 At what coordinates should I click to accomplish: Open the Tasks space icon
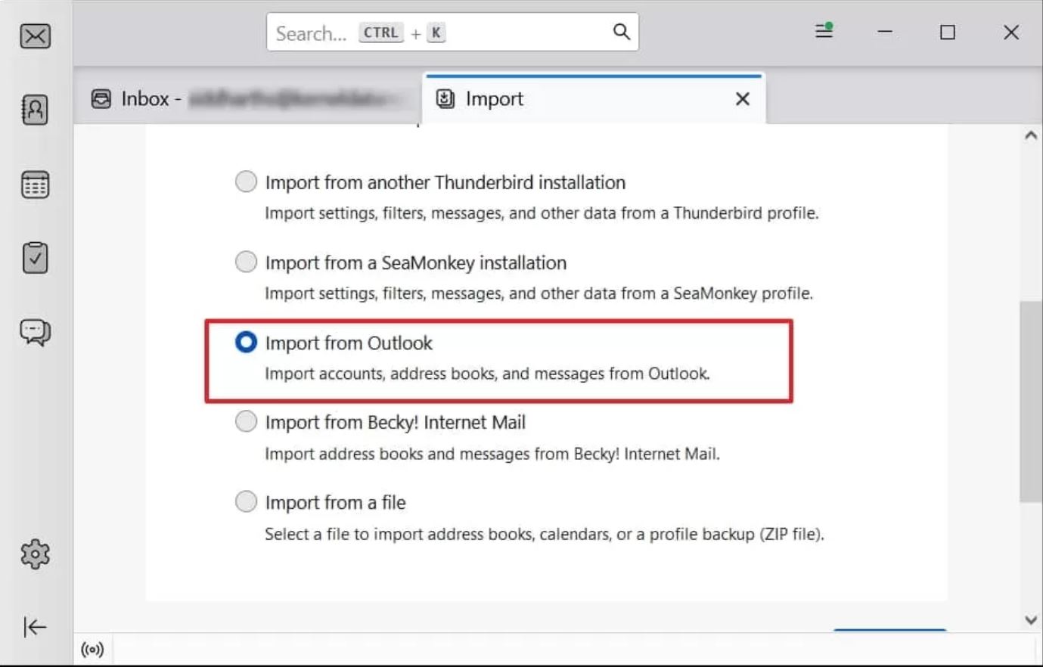point(35,258)
